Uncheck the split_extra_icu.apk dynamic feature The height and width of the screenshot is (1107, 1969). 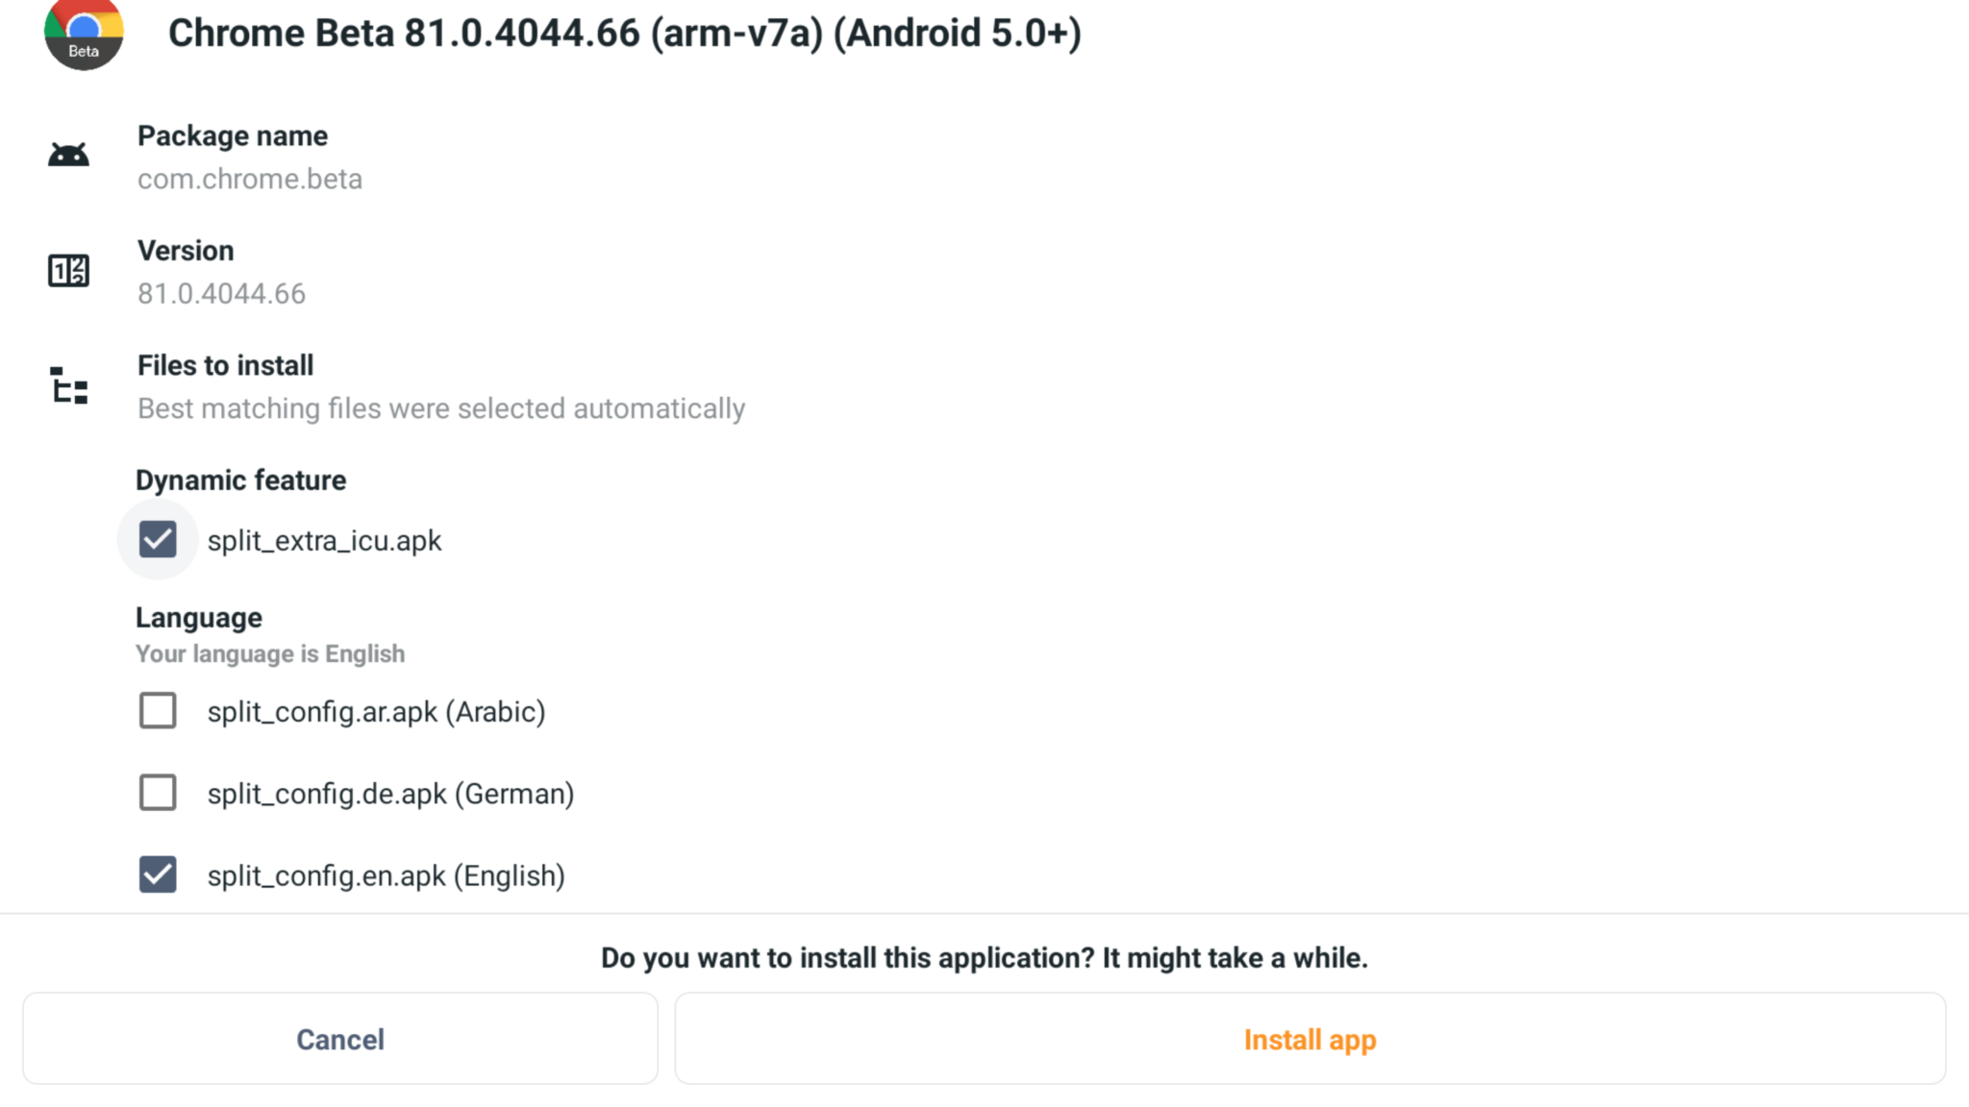pos(158,539)
